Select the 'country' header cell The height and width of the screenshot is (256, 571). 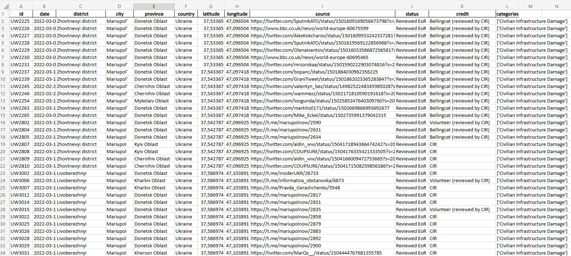(x=186, y=14)
